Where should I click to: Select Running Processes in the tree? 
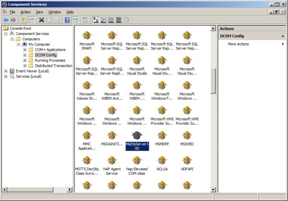pyautogui.click(x=50, y=60)
